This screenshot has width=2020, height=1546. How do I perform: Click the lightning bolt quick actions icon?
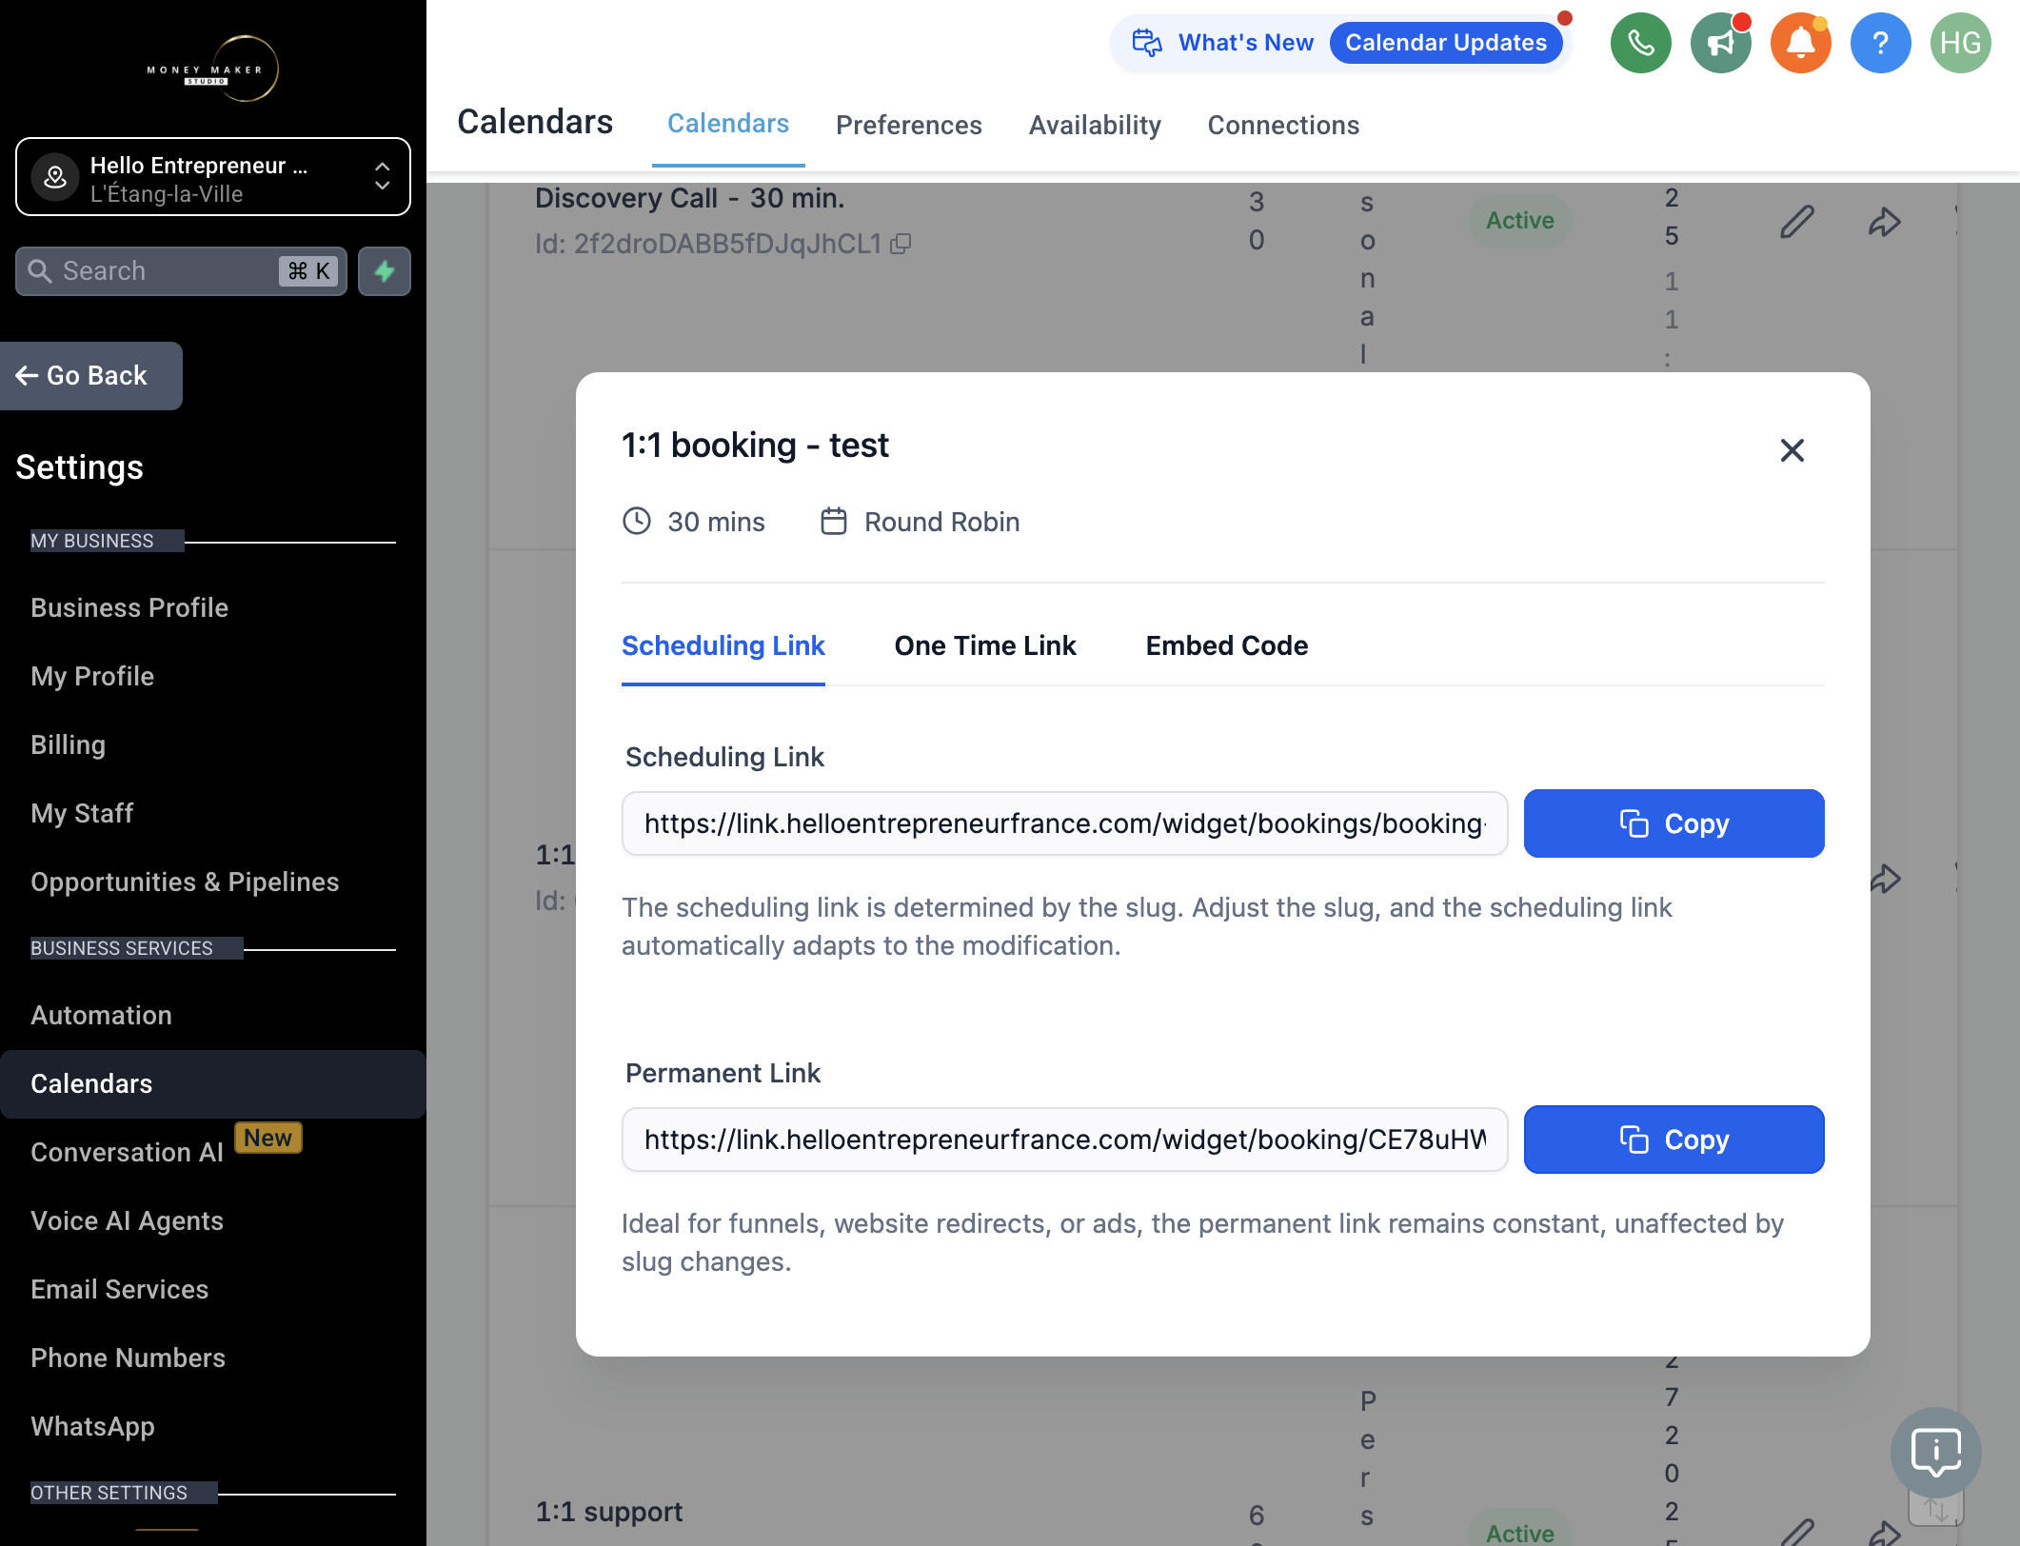[385, 271]
